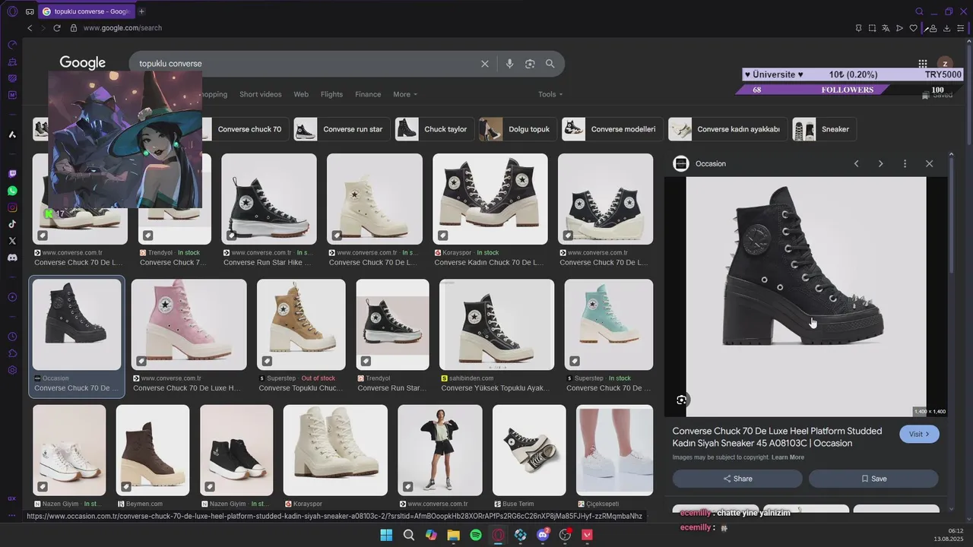The height and width of the screenshot is (547, 973).
Task: Expand the More search filters dropdown
Action: [405, 94]
